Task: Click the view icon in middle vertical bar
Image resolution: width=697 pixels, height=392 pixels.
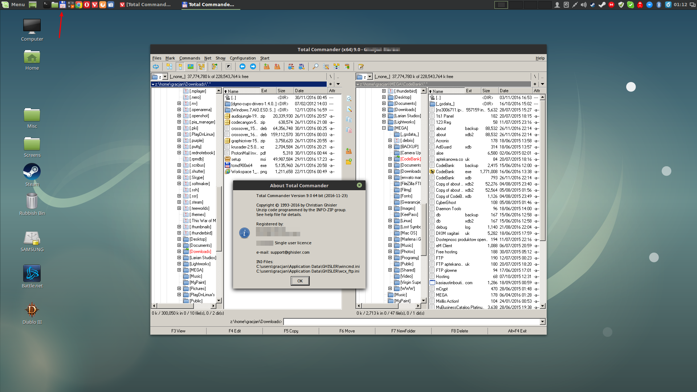Action: coord(349,99)
